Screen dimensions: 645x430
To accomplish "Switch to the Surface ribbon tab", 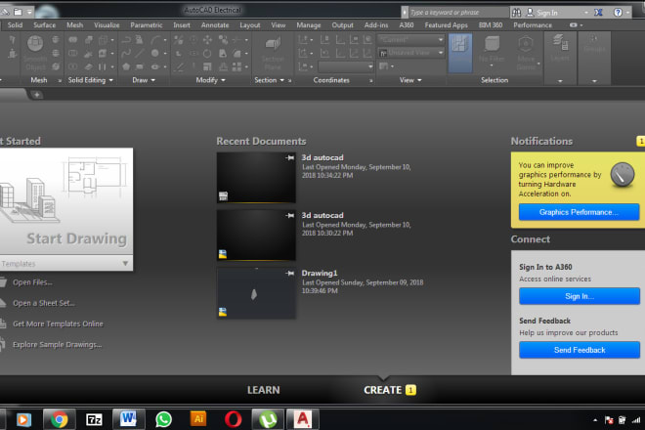I will pos(44,25).
